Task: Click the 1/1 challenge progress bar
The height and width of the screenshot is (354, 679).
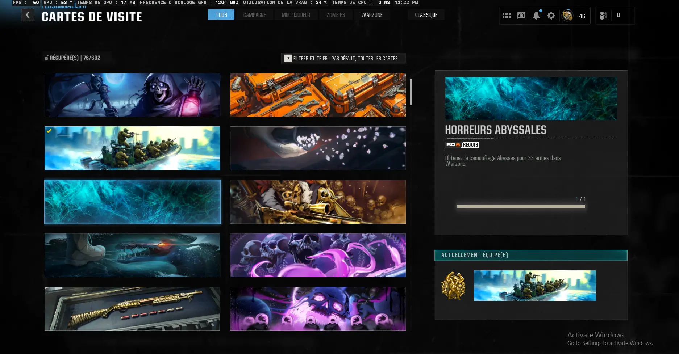Action: tap(521, 207)
